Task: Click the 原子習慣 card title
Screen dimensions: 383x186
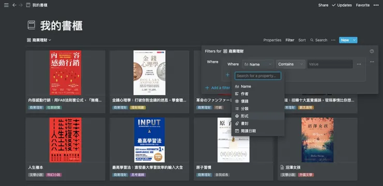Action: pos(204,167)
